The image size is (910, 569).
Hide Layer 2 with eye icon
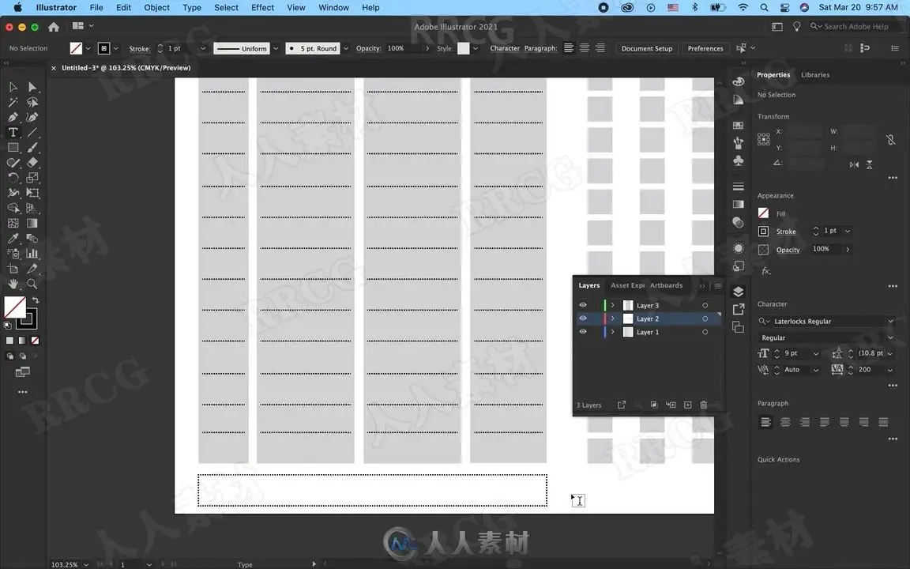pyautogui.click(x=583, y=318)
